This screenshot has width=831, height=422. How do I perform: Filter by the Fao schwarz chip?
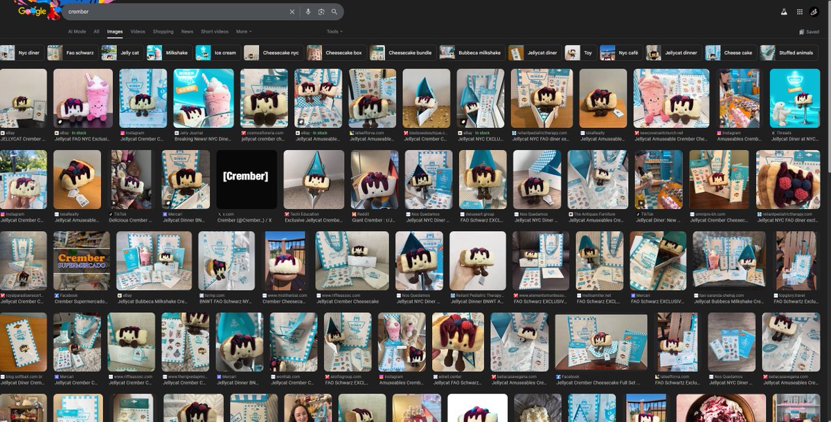click(x=72, y=53)
